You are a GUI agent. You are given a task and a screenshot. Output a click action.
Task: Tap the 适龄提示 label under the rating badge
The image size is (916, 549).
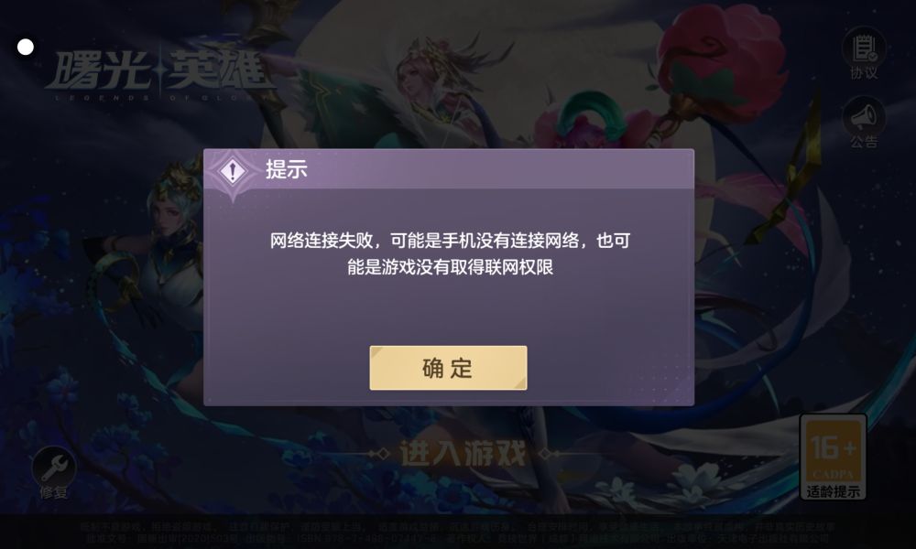tap(833, 491)
